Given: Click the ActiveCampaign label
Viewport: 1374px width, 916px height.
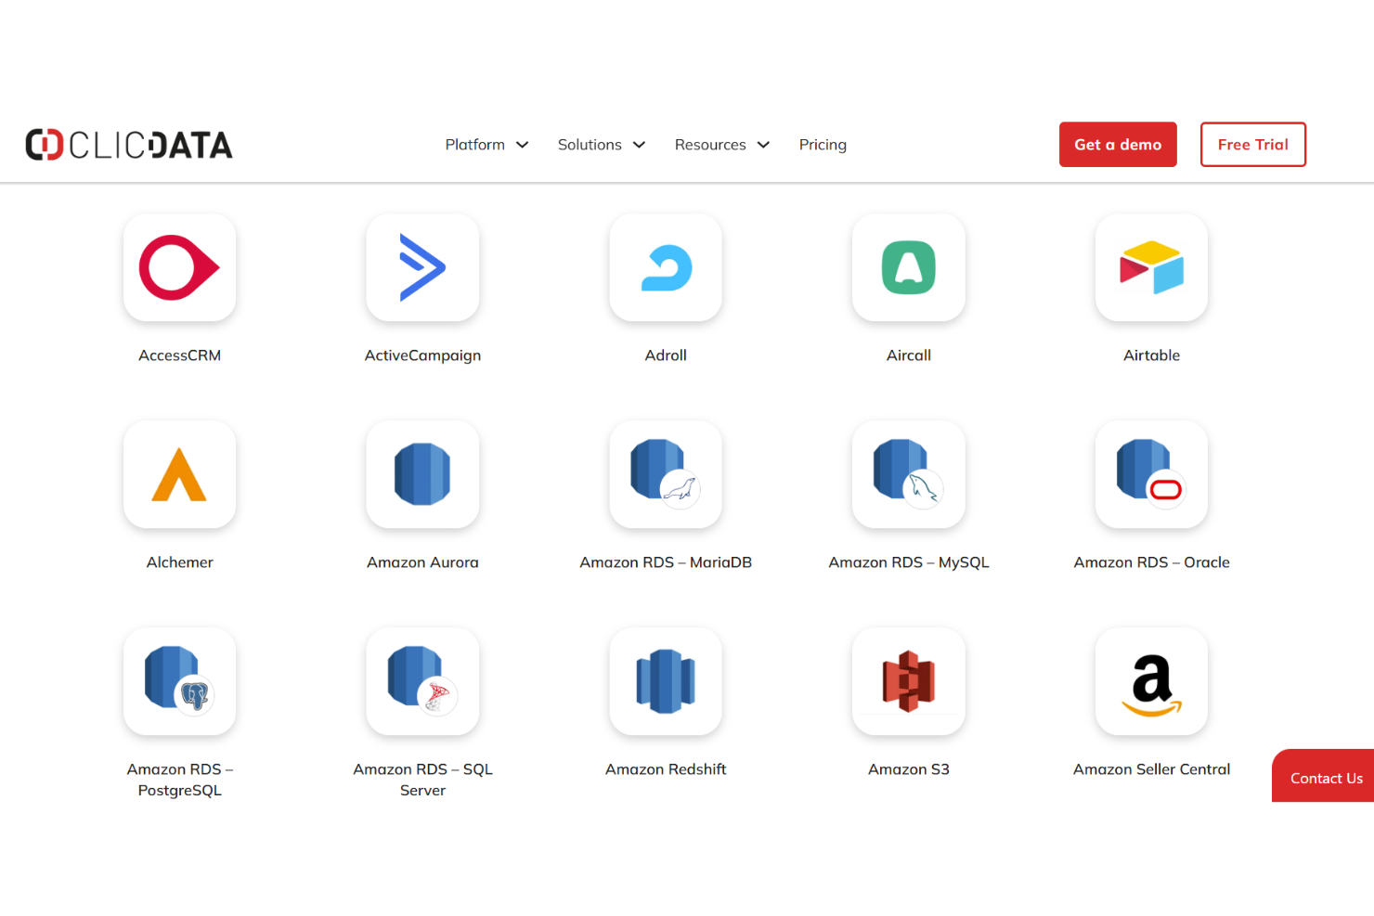Looking at the screenshot, I should 422,355.
